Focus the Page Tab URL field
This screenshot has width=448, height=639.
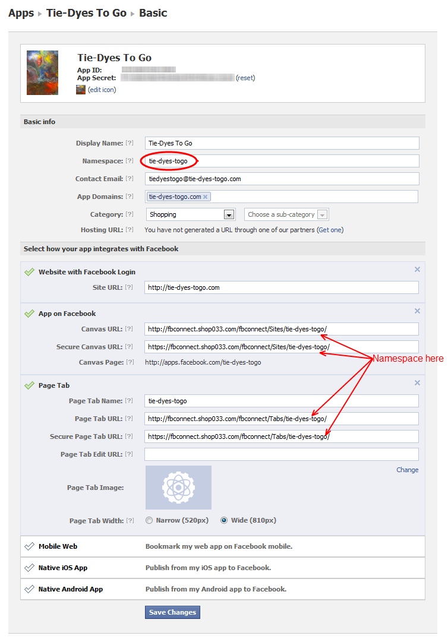point(281,419)
